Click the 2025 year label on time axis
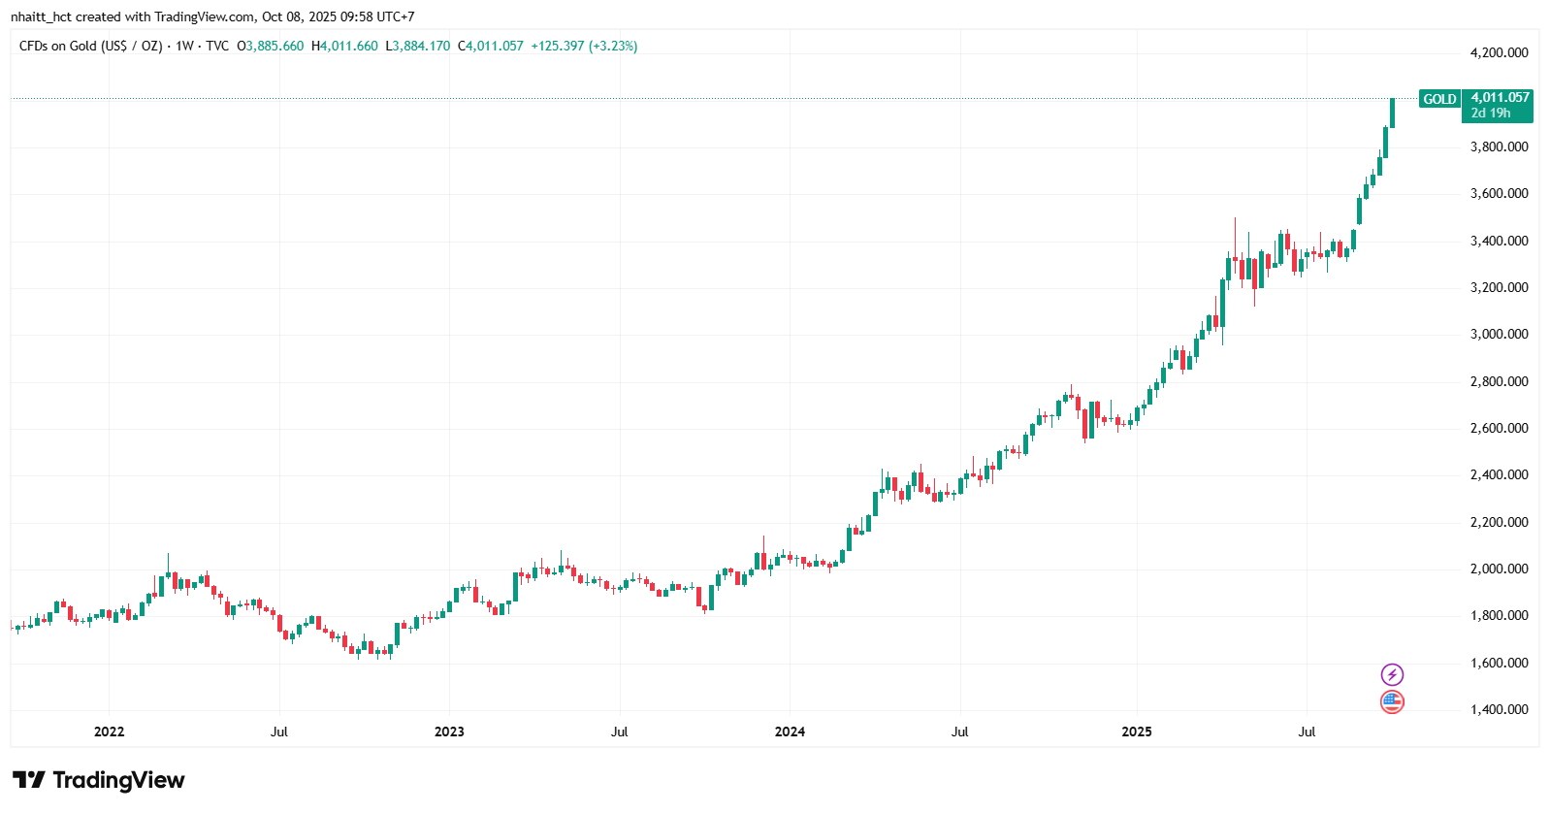 [x=1137, y=732]
